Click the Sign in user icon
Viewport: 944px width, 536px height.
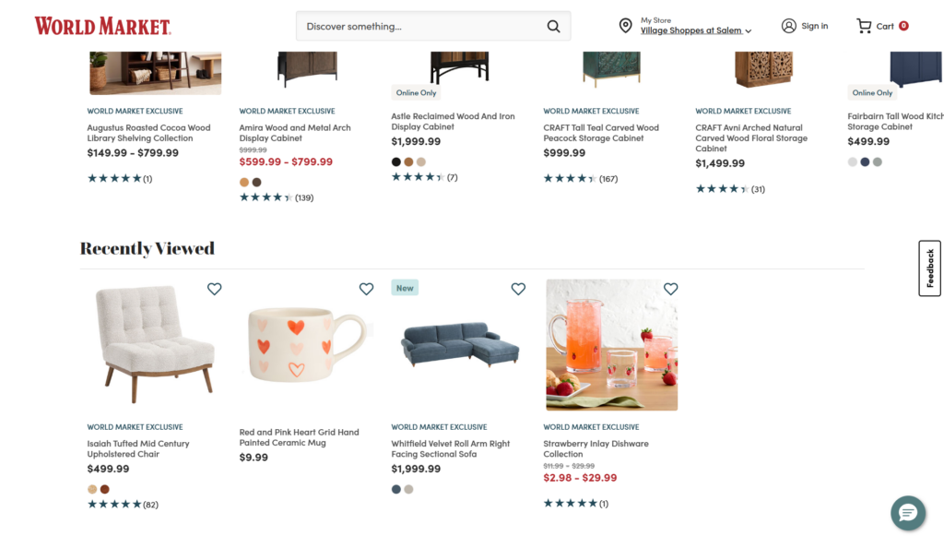click(x=788, y=26)
